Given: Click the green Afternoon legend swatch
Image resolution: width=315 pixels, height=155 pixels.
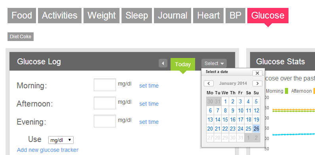Looking at the screenshot, I should pos(286,91).
